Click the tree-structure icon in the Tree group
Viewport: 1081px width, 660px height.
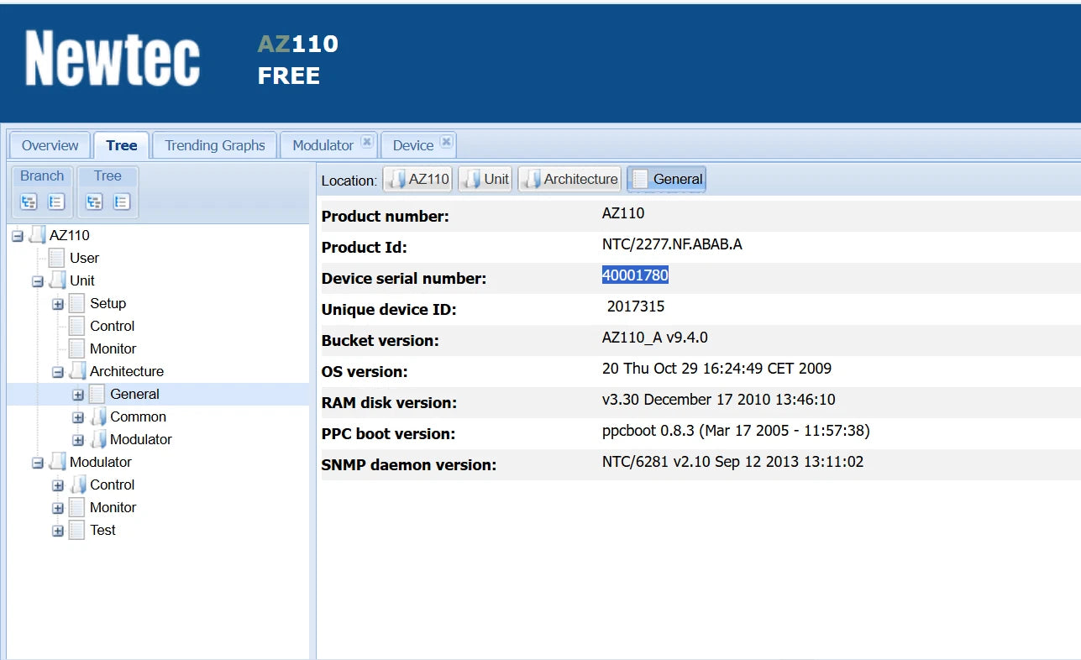tap(95, 202)
